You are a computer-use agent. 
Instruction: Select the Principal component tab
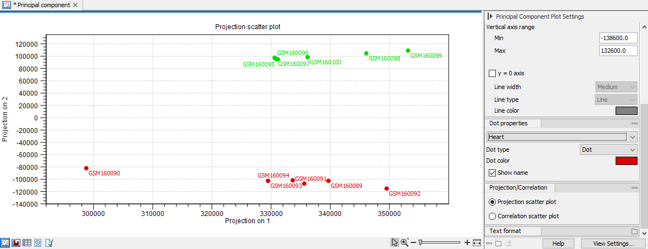click(x=41, y=5)
